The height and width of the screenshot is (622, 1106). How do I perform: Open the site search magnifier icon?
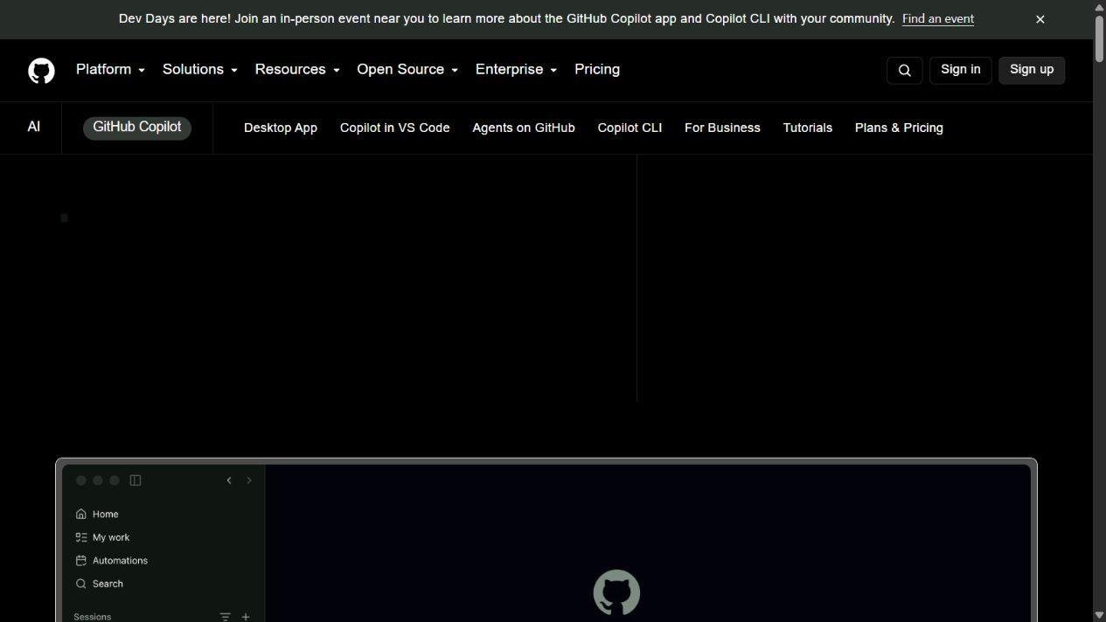(905, 70)
